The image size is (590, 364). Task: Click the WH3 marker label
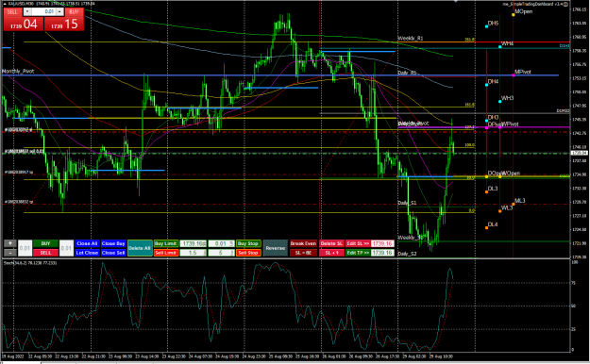click(x=507, y=98)
